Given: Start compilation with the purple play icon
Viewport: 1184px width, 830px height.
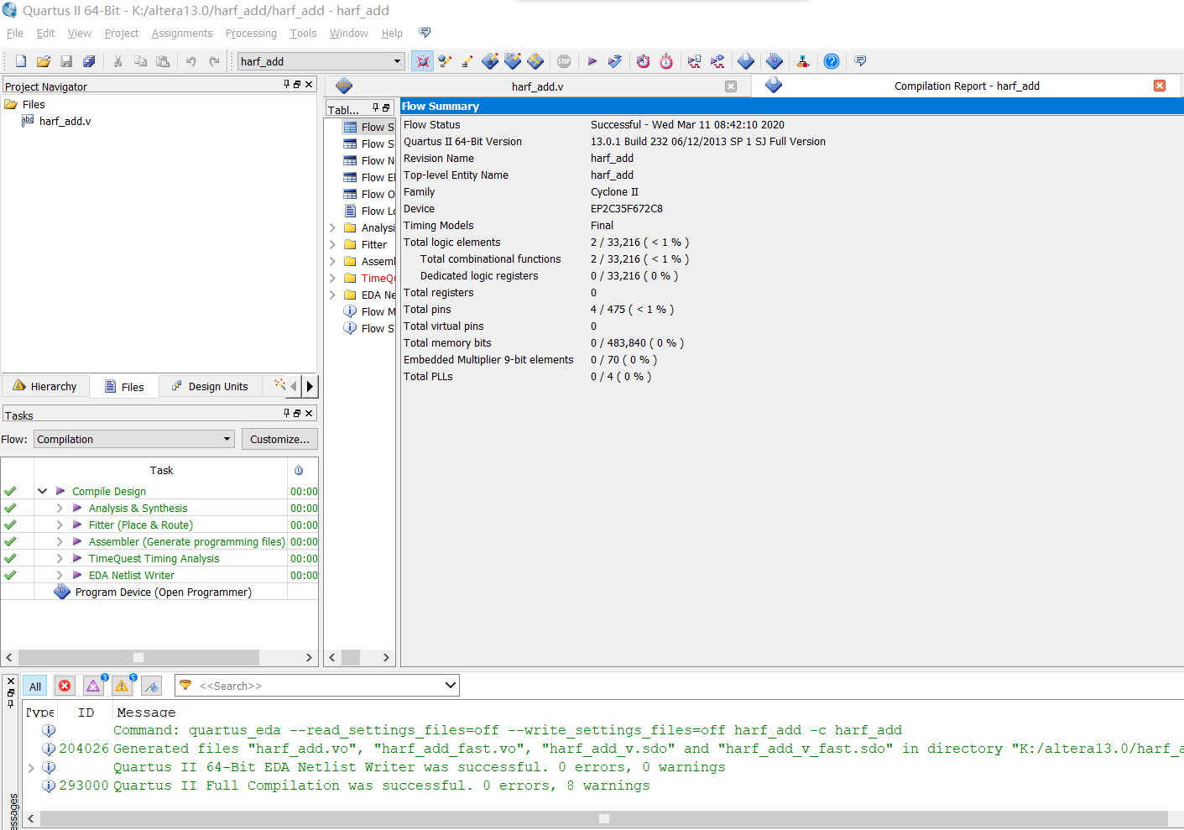Looking at the screenshot, I should tap(592, 61).
